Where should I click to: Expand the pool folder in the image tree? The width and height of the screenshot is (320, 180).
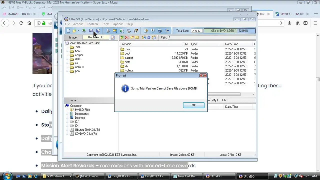(x=67, y=71)
